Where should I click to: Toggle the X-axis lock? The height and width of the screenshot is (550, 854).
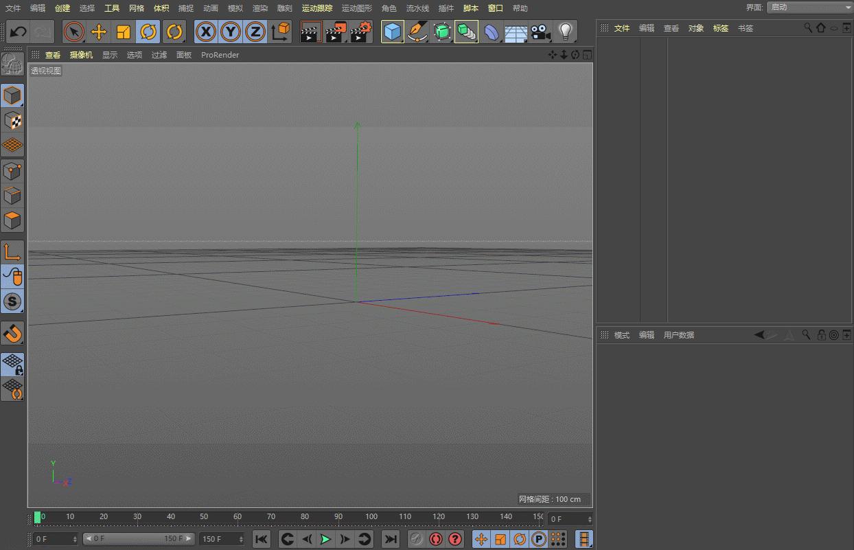coord(205,32)
